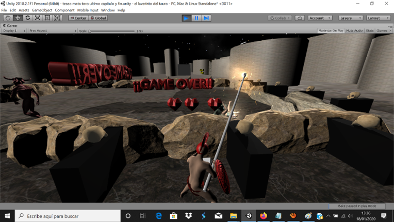Open the Component menu
This screenshot has height=222, width=394.
tap(64, 10)
